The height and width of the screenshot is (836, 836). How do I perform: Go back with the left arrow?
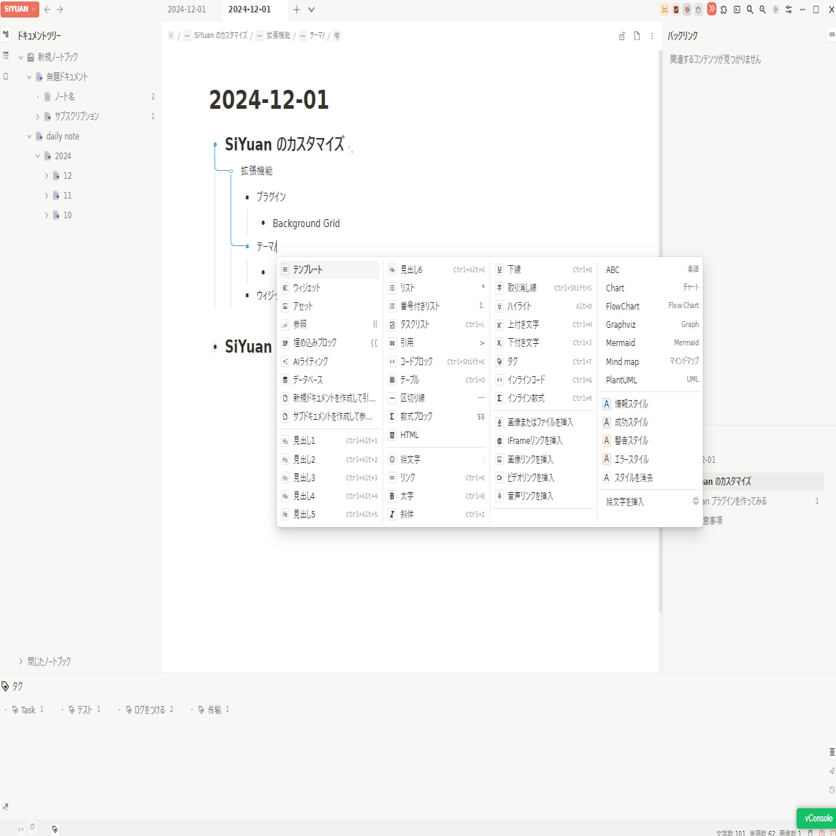pos(47,9)
